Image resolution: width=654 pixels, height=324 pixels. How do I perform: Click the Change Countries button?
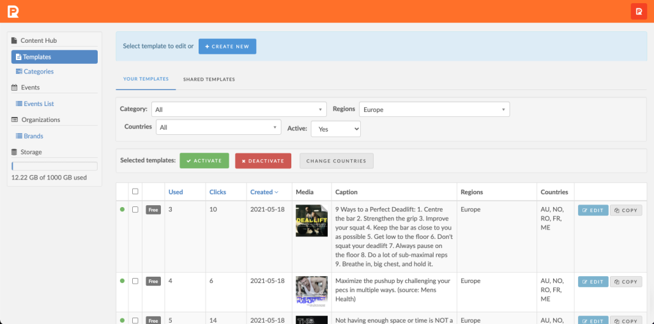coord(336,161)
